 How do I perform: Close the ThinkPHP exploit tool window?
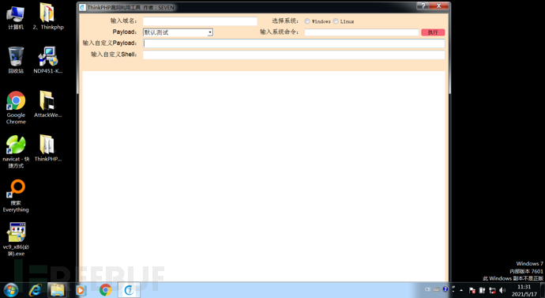click(438, 6)
